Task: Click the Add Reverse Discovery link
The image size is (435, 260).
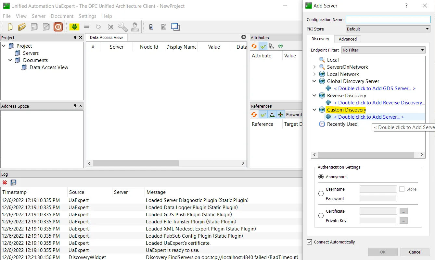Action: click(x=379, y=103)
